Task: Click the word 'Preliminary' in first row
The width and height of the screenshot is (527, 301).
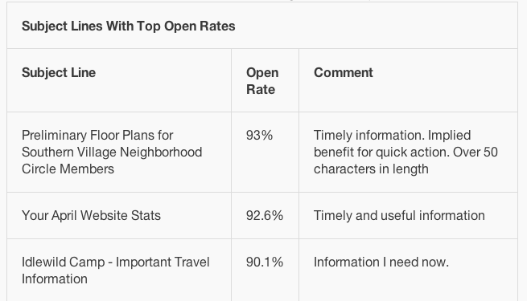Action: 54,136
